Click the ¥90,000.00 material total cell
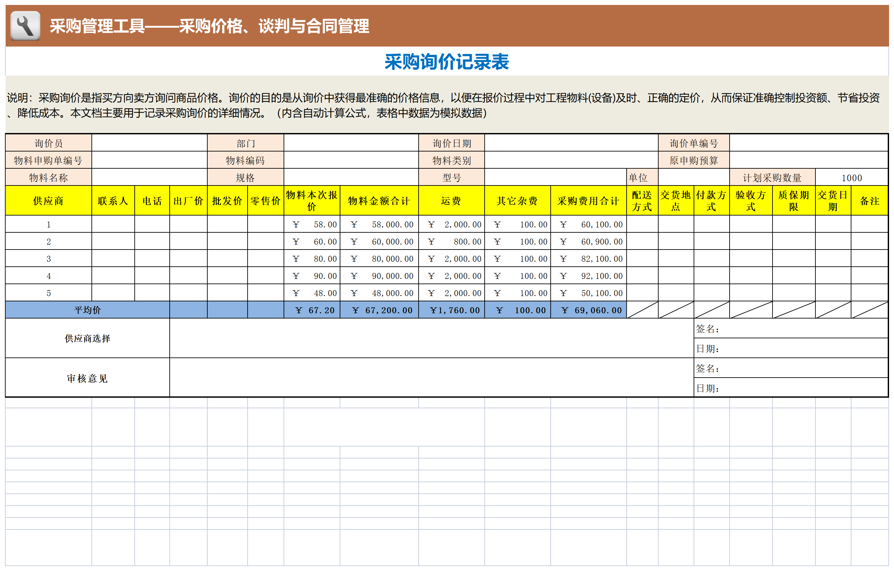The height and width of the screenshot is (571, 894). pos(379,276)
